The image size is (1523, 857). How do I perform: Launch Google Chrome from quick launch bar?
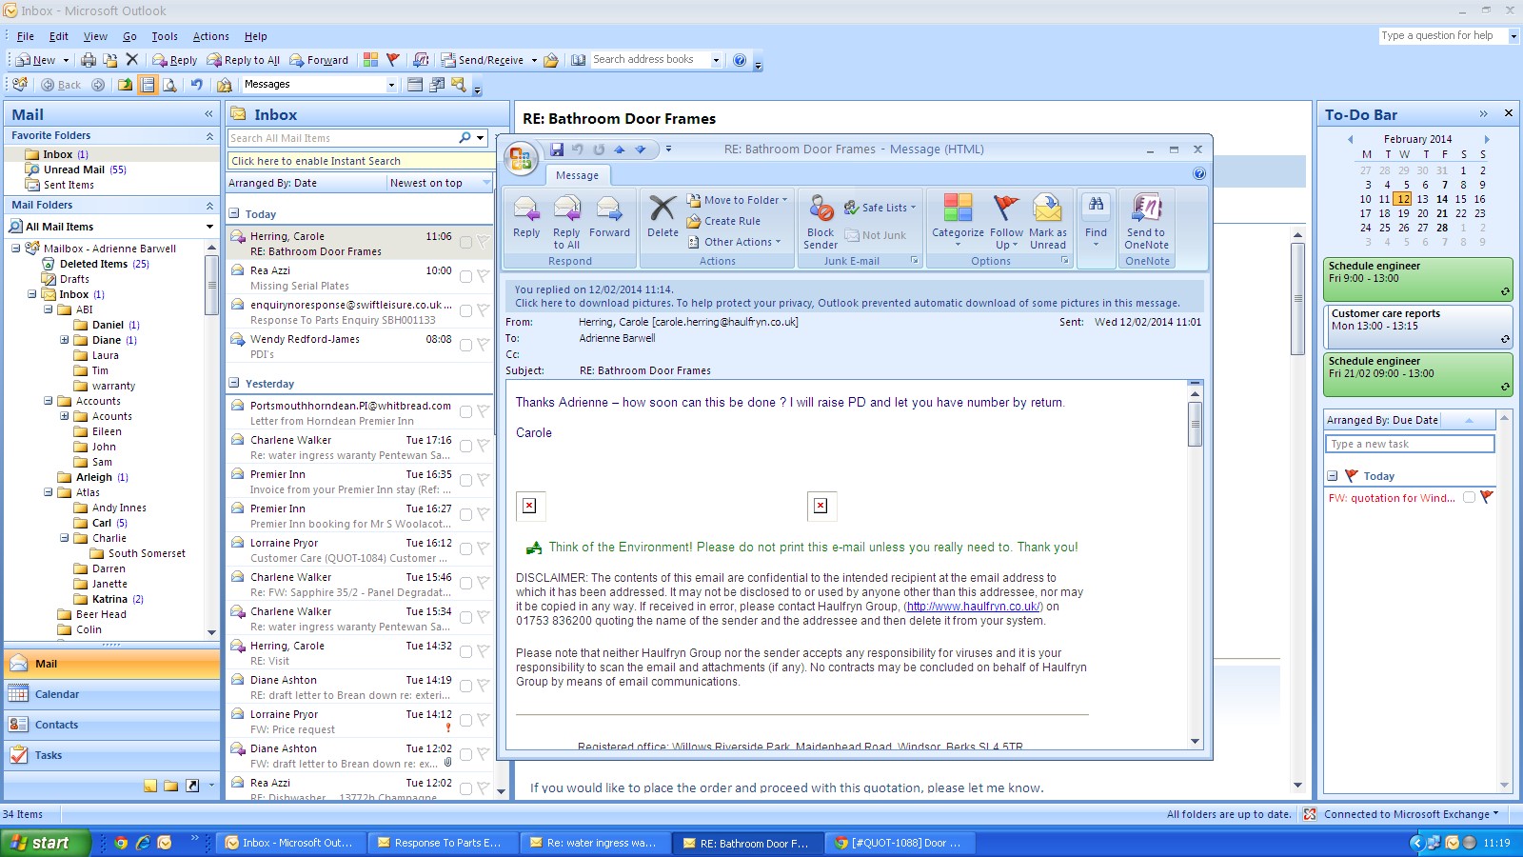click(121, 843)
